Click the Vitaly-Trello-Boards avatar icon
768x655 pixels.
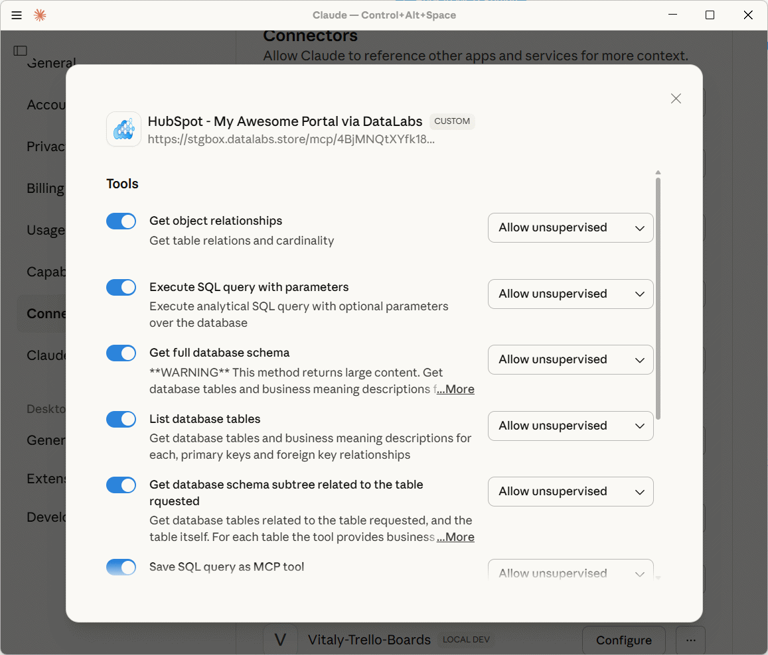click(280, 640)
